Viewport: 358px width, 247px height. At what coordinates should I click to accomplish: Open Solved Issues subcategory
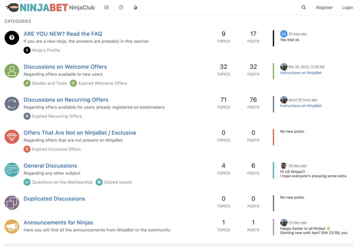(114, 182)
